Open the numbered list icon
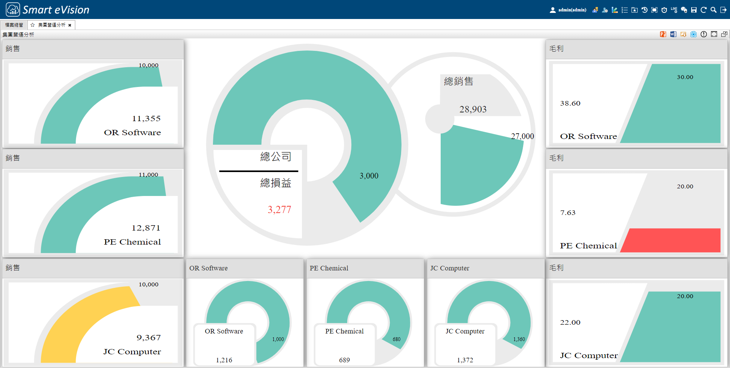Image resolution: width=730 pixels, height=368 pixels. point(625,10)
